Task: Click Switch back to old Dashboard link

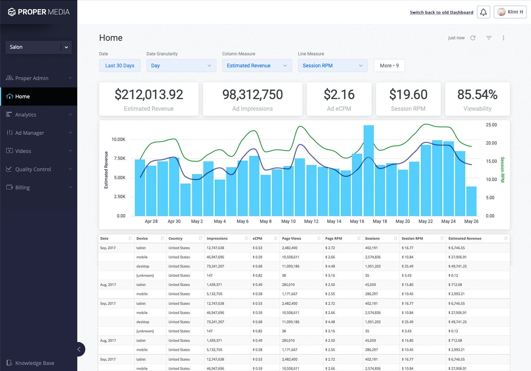Action: pyautogui.click(x=441, y=12)
